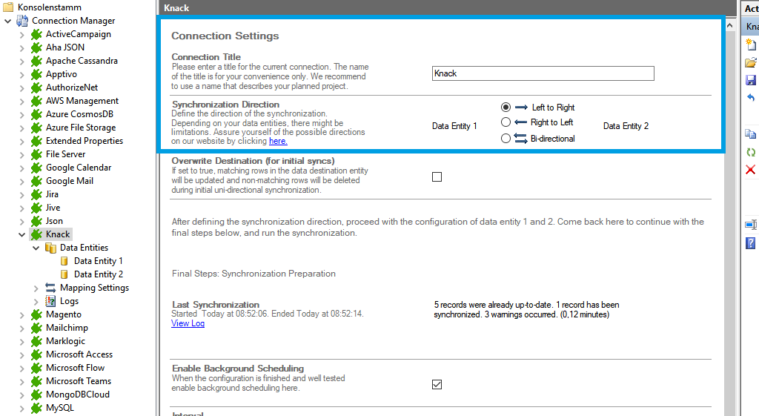Click the open folder icon in Actions pane

pos(750,62)
